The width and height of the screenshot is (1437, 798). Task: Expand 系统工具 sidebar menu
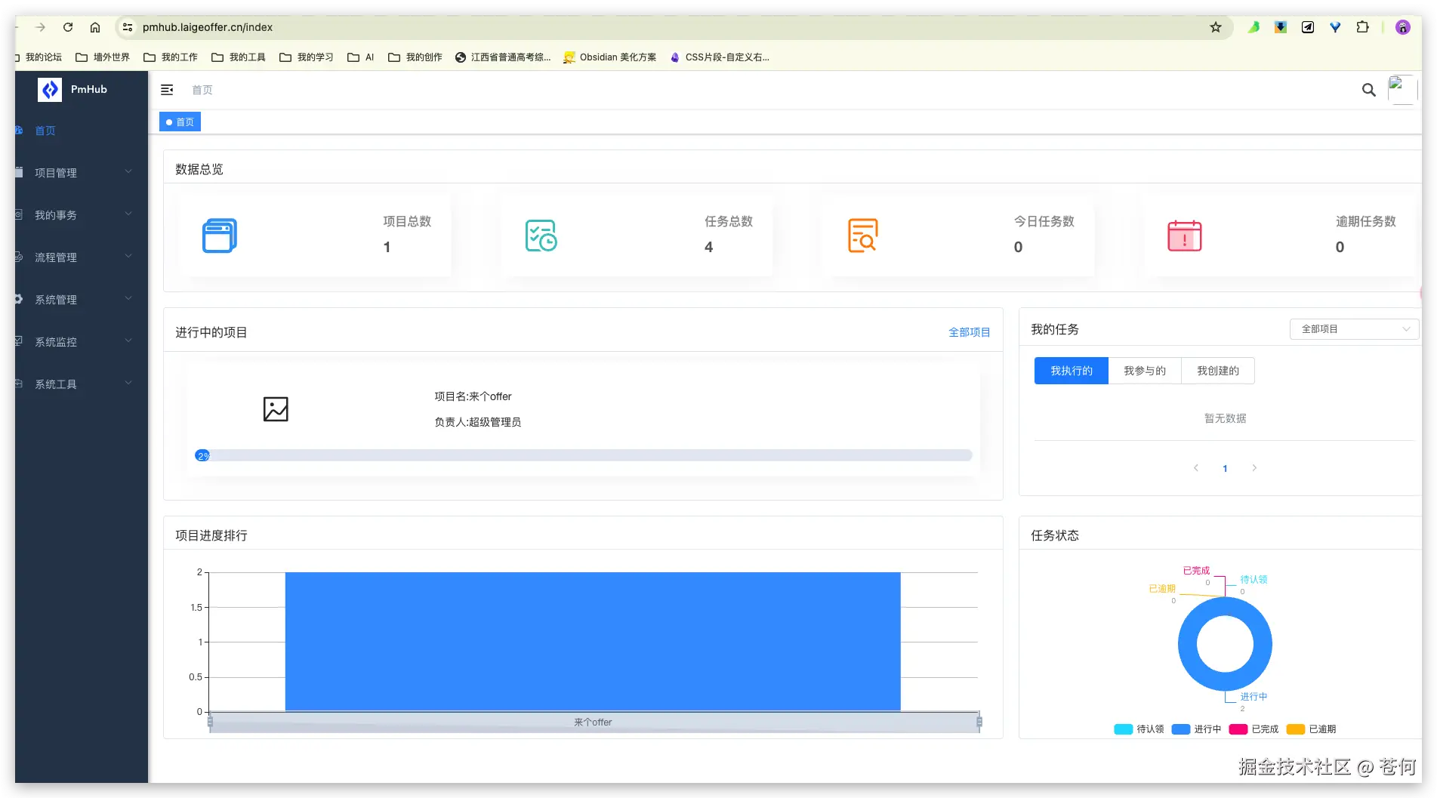tap(82, 384)
